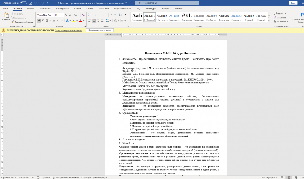Open the Вставка ribbon tab
Image resolution: width=304 pixels, height=179 pixels.
pyautogui.click(x=30, y=9)
